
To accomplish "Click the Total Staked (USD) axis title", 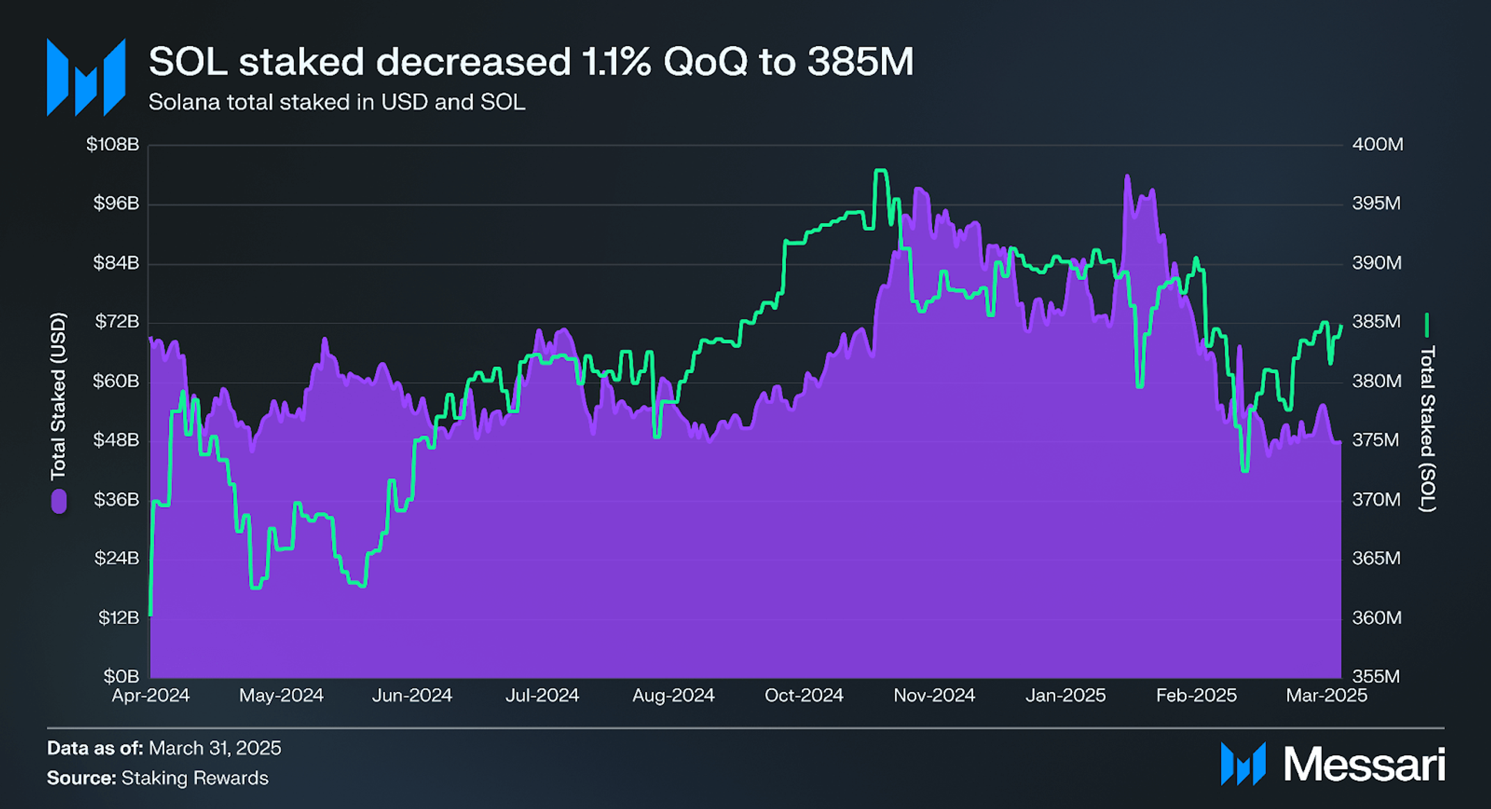I will coord(58,396).
